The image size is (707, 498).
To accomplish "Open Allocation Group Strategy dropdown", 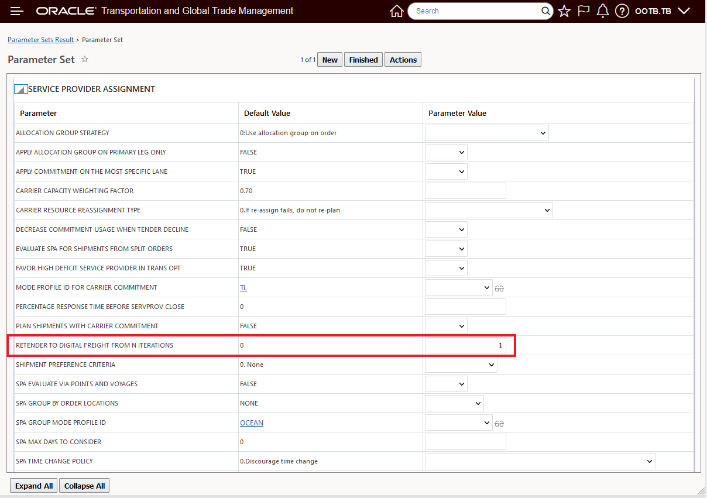I will tap(487, 133).
